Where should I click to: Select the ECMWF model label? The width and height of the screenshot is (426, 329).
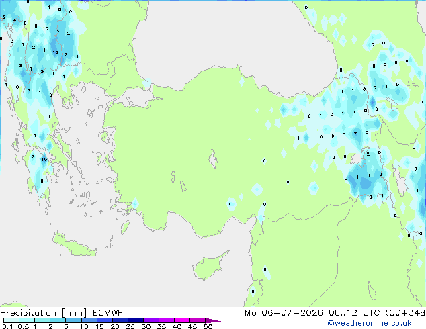[x=108, y=313]
